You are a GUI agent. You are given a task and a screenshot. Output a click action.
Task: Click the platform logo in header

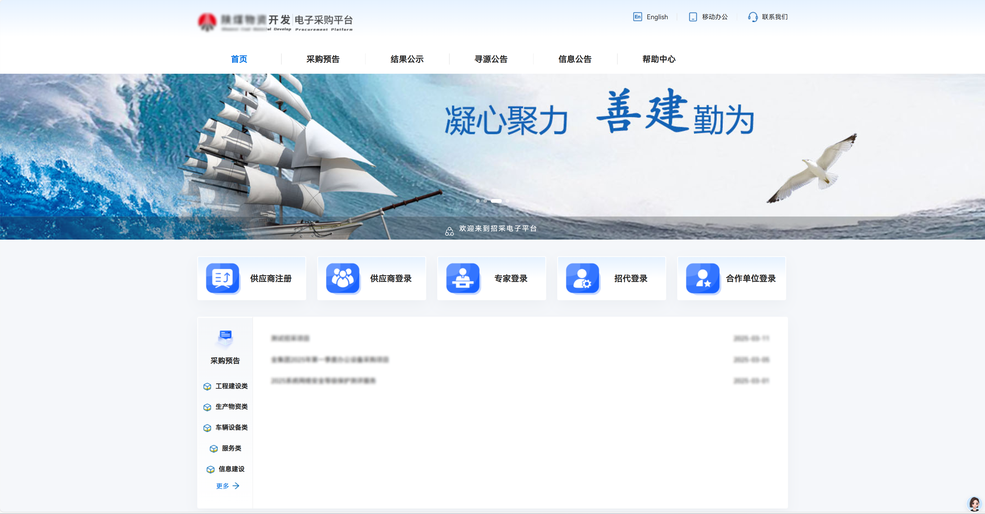(275, 22)
